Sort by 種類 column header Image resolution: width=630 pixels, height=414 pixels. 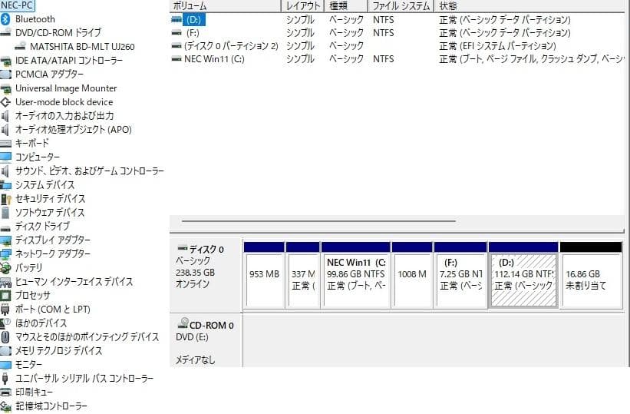coord(345,6)
